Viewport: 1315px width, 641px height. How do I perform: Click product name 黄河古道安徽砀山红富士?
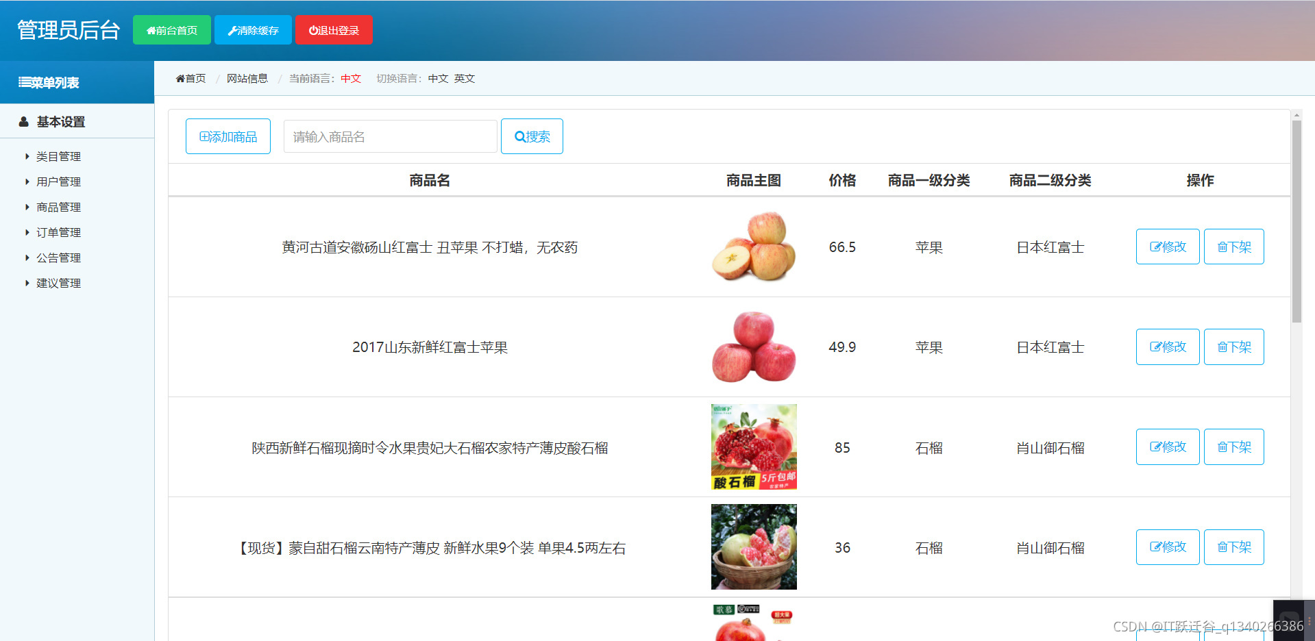point(430,247)
